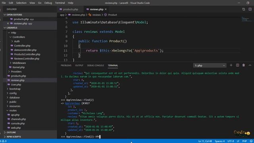The height and width of the screenshot is (143, 254).
Task: Switch to the Problems panel tab
Action: pyautogui.click(x=66, y=66)
